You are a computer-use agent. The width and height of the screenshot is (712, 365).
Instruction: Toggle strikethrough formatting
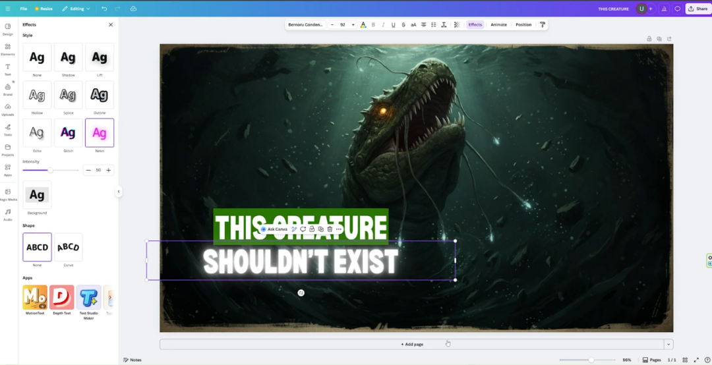click(x=403, y=25)
